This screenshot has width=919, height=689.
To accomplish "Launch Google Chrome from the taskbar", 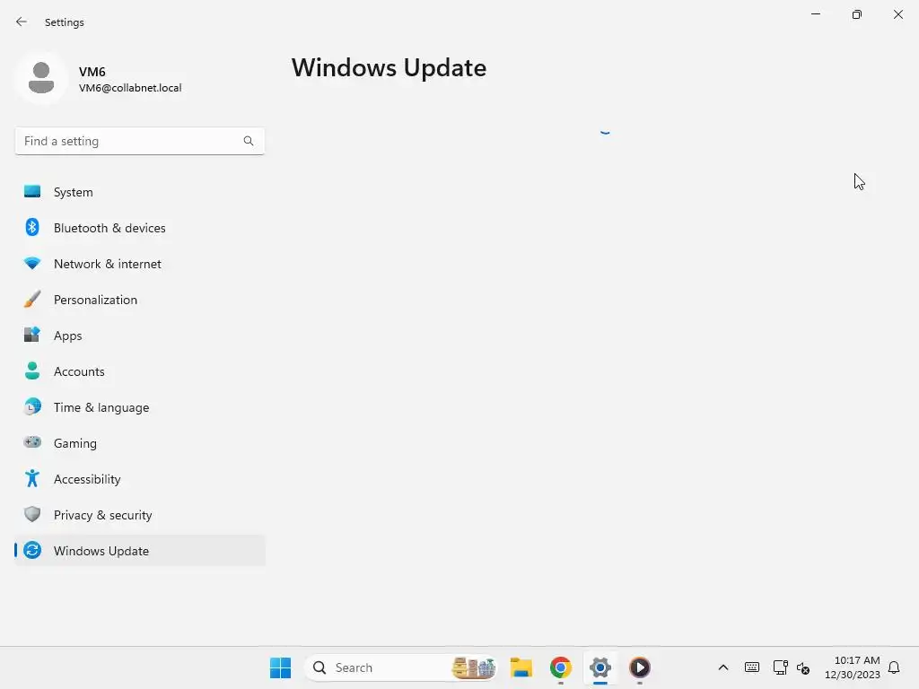I will click(x=561, y=667).
